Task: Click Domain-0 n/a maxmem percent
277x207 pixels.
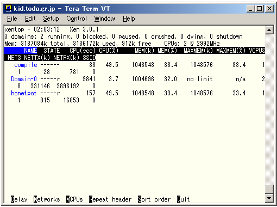Action: tap(241, 79)
